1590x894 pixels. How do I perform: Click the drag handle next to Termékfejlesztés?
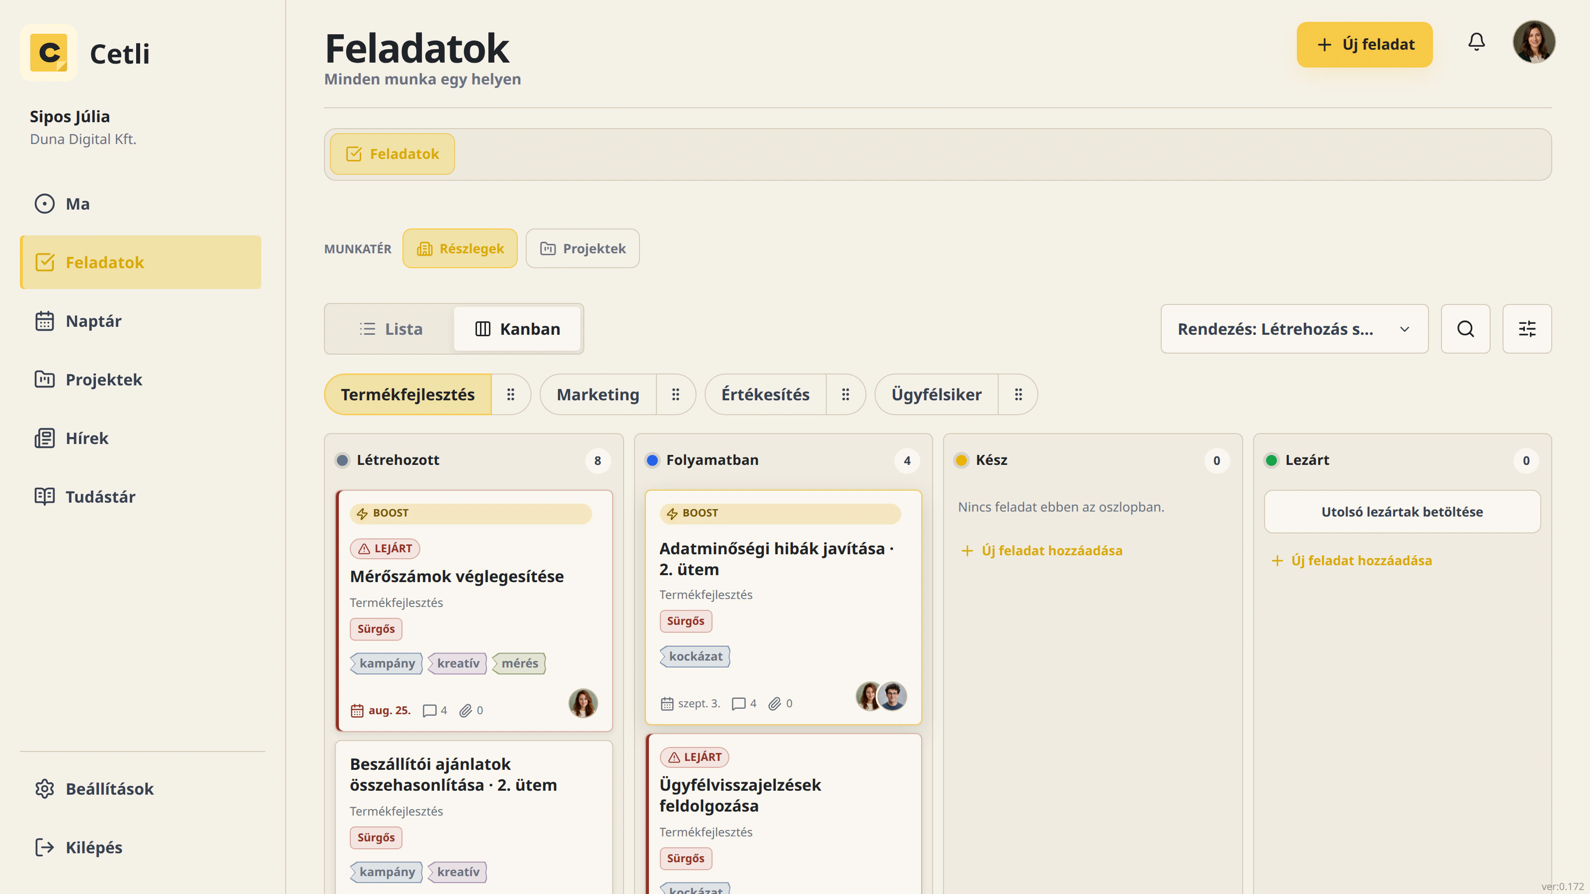point(510,394)
